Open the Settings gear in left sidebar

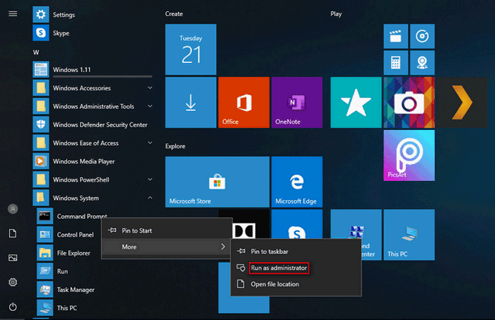click(13, 282)
